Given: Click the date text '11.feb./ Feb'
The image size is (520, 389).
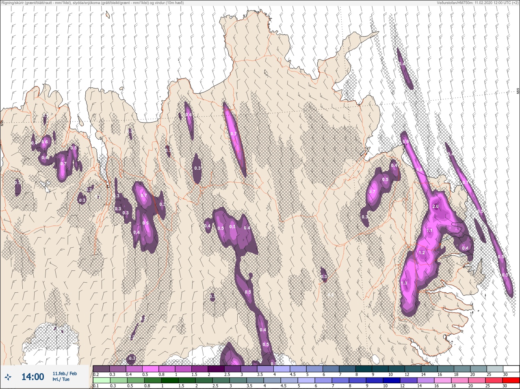Looking at the screenshot, I should tap(65, 373).
